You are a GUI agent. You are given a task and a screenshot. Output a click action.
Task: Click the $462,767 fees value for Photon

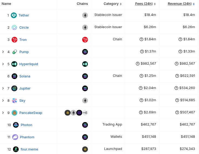(x=148, y=124)
